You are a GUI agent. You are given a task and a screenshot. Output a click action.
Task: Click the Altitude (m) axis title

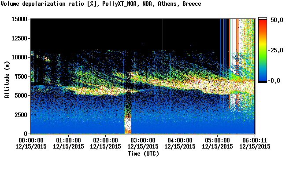point(7,80)
